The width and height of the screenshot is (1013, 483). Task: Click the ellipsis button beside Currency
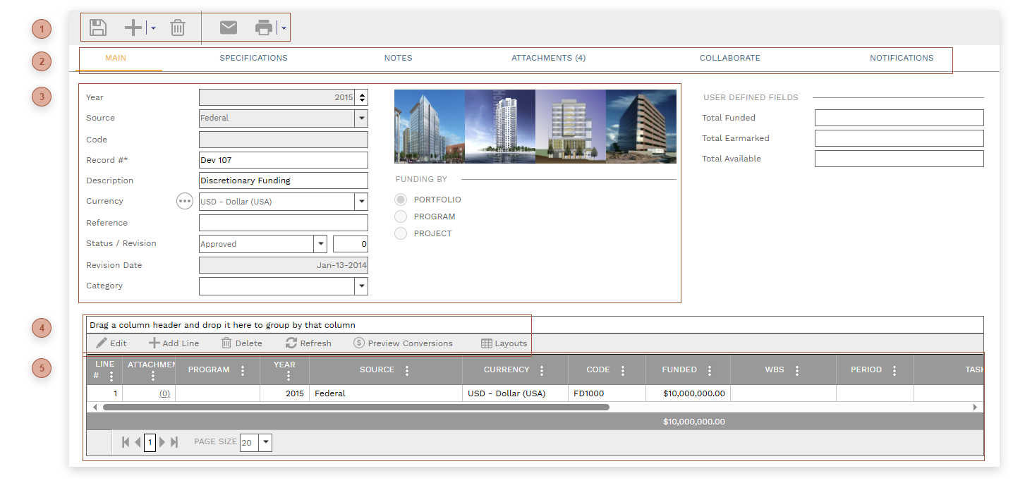[x=184, y=202]
